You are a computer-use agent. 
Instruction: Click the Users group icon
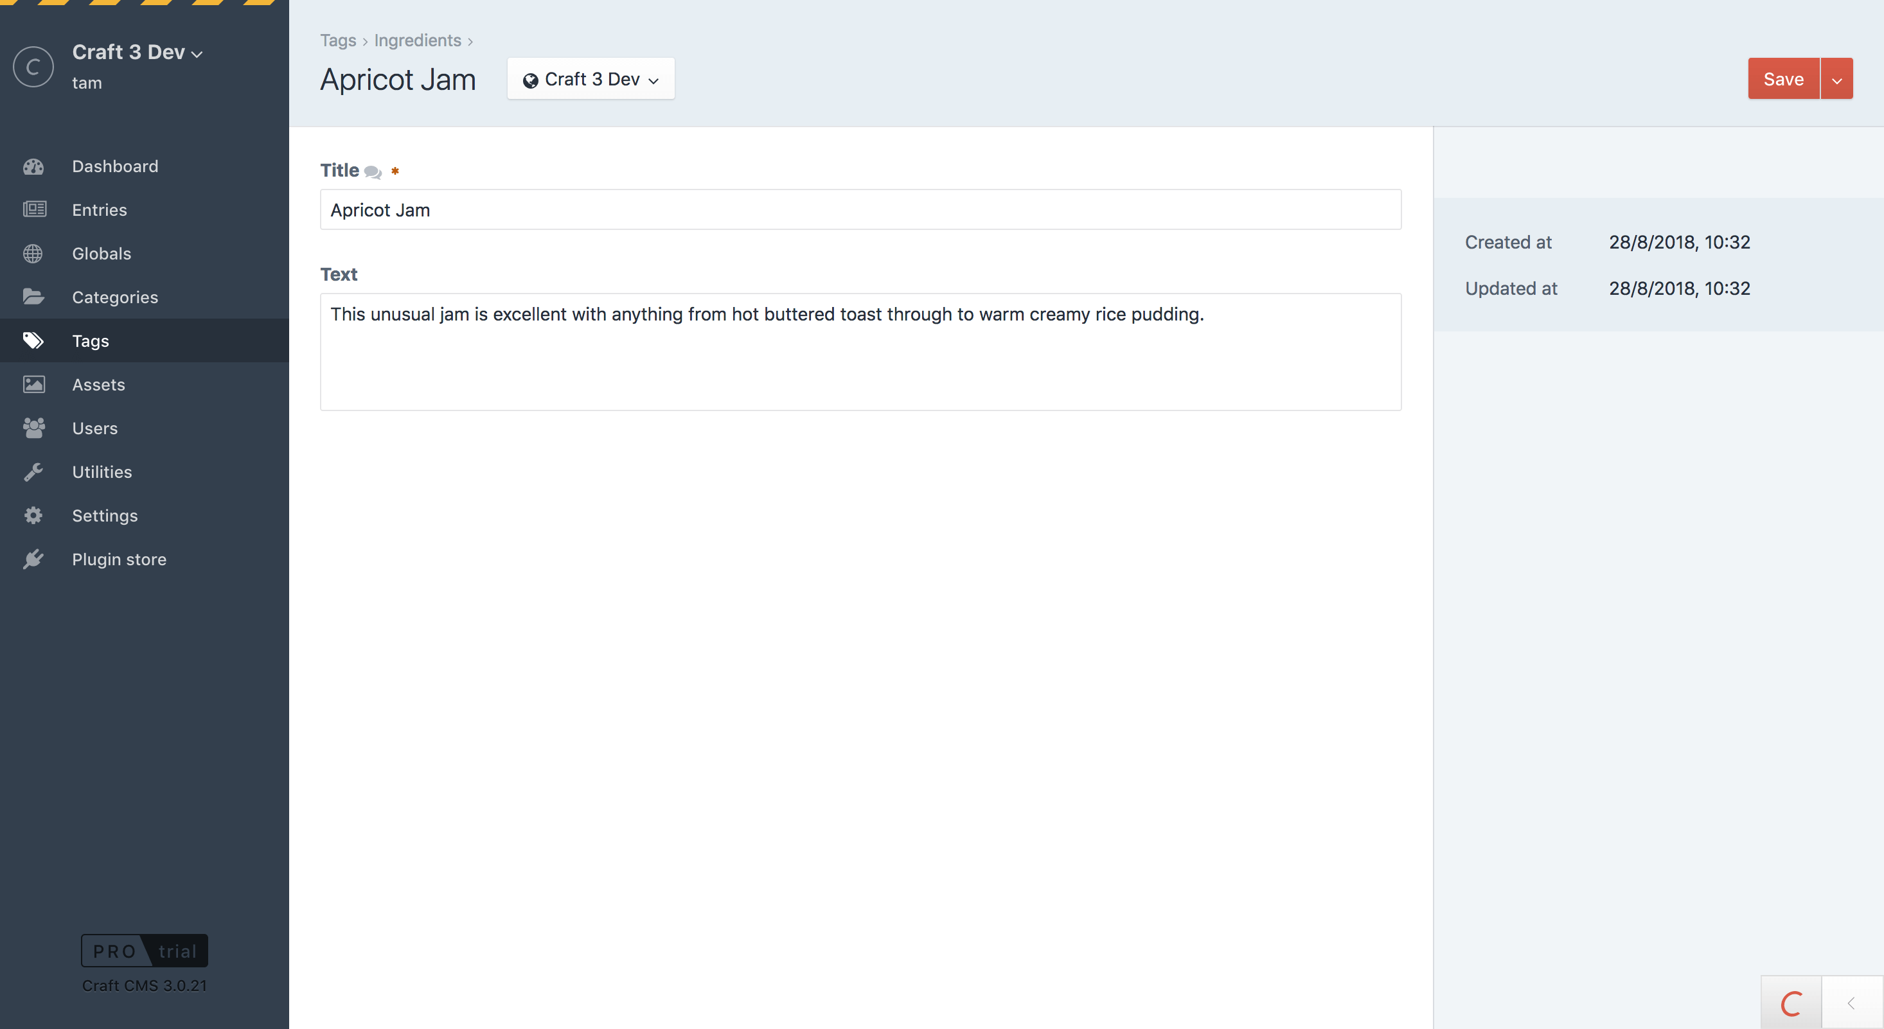33,428
